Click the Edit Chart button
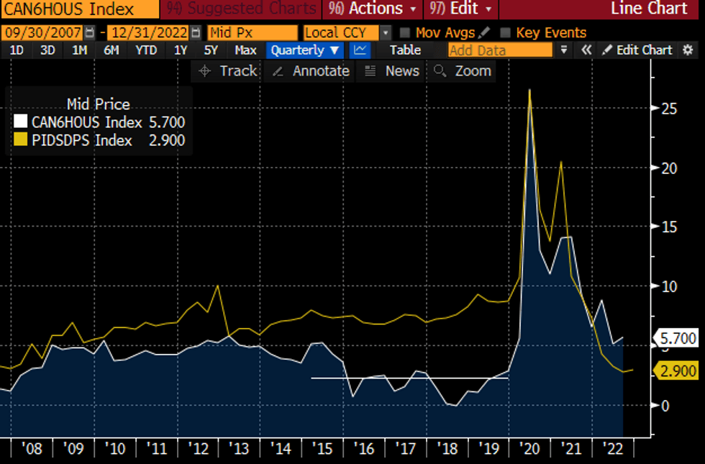Image resolution: width=705 pixels, height=464 pixels. pos(637,50)
